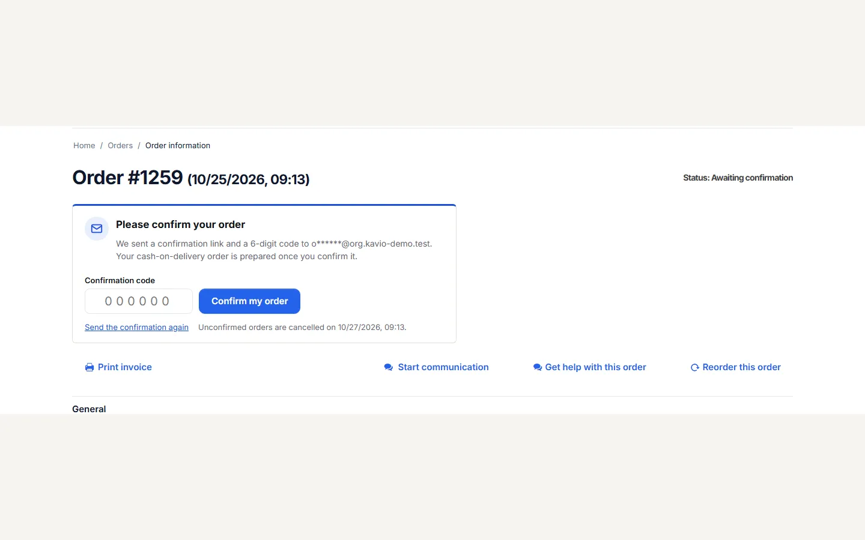Click the chat icon beside Get help with this order

point(538,367)
